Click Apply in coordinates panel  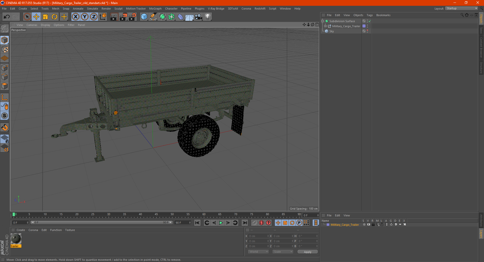308,252
